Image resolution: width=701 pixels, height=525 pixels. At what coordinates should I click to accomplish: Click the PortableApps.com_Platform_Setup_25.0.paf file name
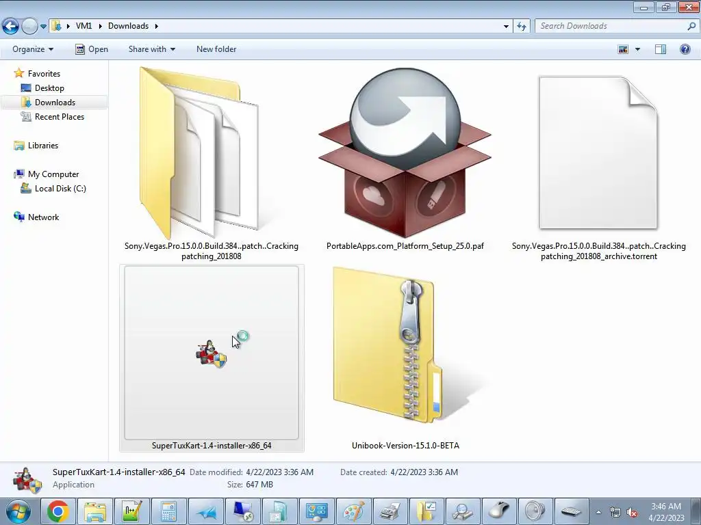[405, 245]
